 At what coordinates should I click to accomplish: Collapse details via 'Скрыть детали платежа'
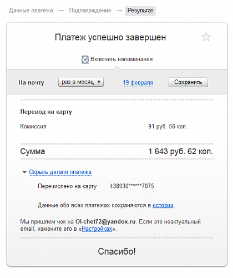[60, 172]
